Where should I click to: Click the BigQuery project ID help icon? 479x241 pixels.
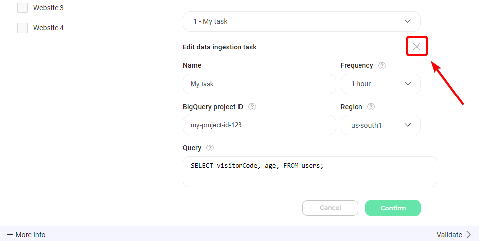tap(252, 107)
